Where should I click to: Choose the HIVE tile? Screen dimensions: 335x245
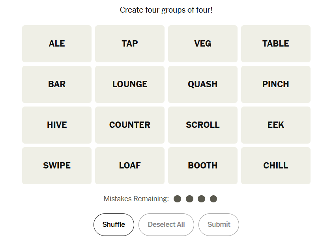pyautogui.click(x=57, y=125)
